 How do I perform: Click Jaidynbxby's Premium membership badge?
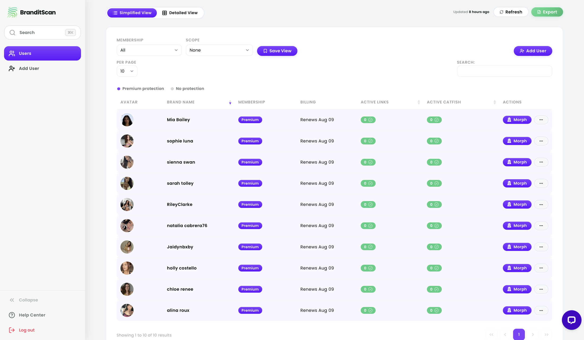coord(250,247)
